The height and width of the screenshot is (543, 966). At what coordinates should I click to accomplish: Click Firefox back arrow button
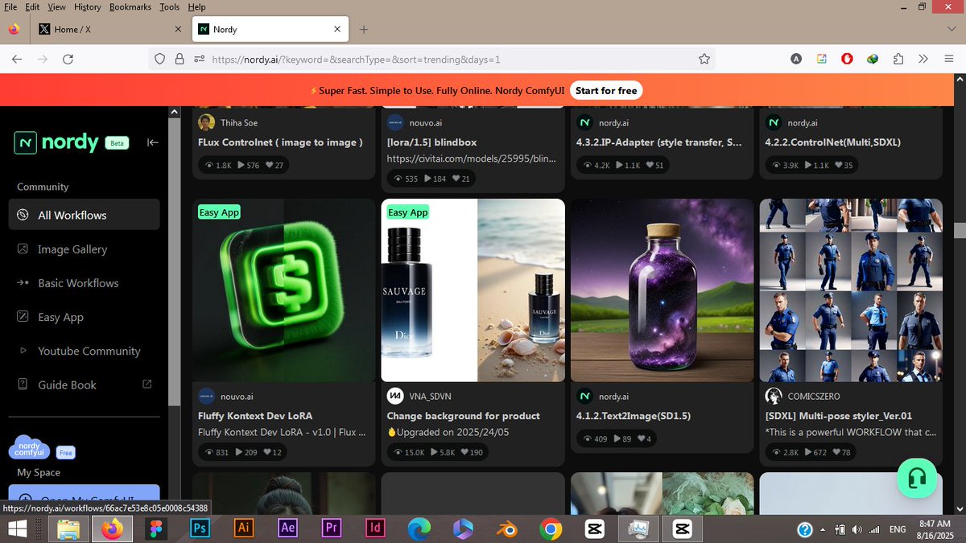coord(17,59)
